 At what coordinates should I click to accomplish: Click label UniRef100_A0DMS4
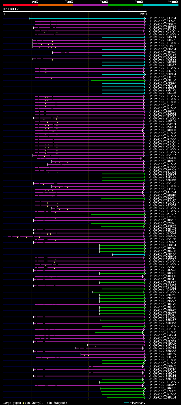[163, 74]
